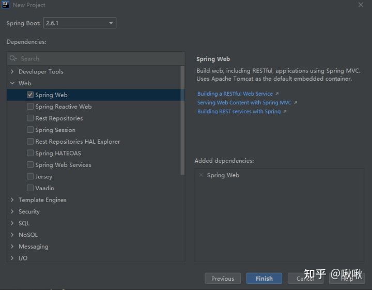The image size is (372, 290).
Task: Expand the Security category
Action: (x=12, y=211)
